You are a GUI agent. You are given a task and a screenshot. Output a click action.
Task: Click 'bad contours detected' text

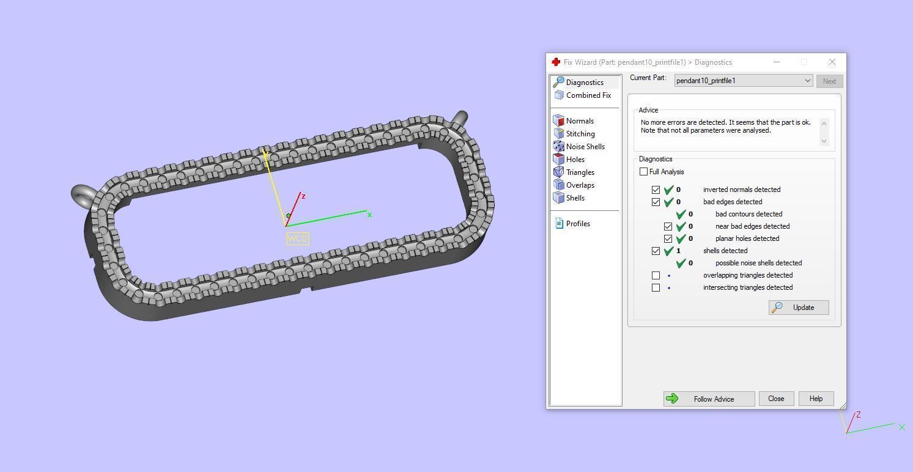(x=749, y=214)
